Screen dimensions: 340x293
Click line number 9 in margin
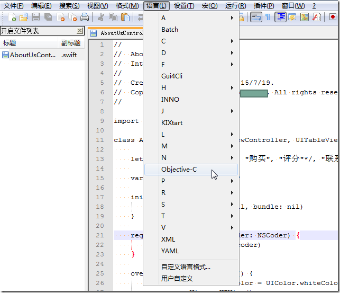click(x=102, y=121)
